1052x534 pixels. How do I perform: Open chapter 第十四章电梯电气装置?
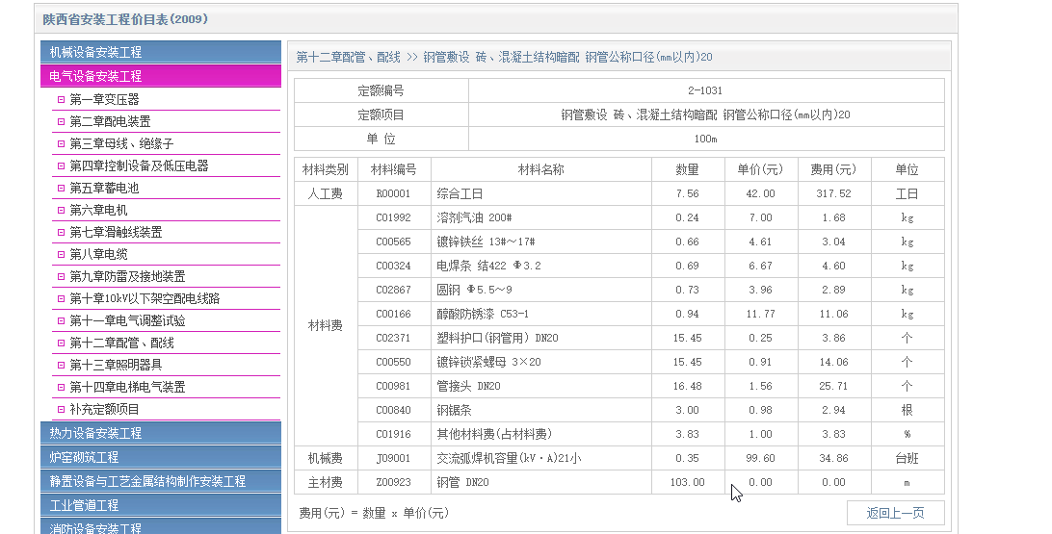pyautogui.click(x=127, y=387)
